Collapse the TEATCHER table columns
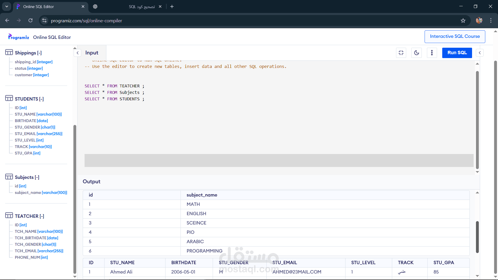This screenshot has height=280, width=498. pyautogui.click(x=42, y=216)
